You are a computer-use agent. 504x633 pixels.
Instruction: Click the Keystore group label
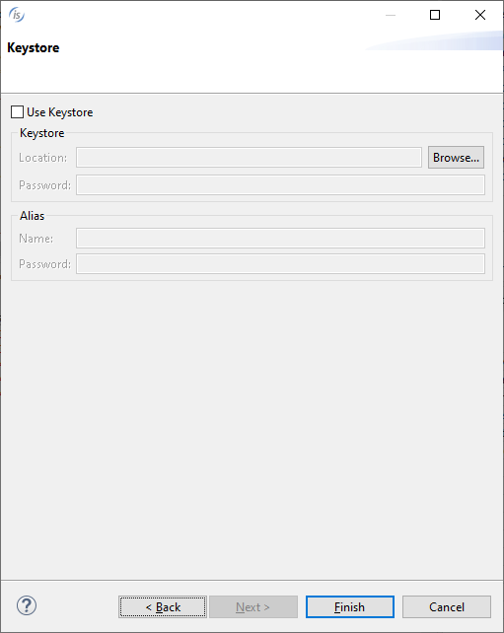click(x=42, y=133)
